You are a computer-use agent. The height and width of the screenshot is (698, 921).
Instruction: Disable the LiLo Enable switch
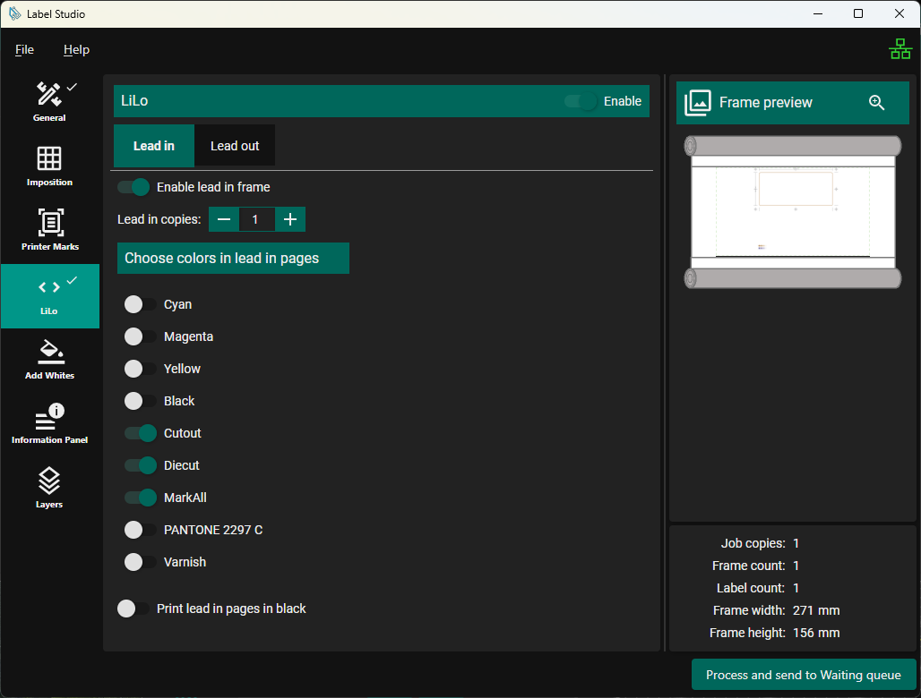(581, 102)
